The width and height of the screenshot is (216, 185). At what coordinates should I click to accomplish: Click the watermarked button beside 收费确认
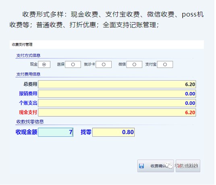[188, 166]
